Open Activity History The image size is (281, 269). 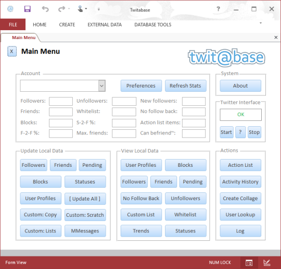(240, 182)
